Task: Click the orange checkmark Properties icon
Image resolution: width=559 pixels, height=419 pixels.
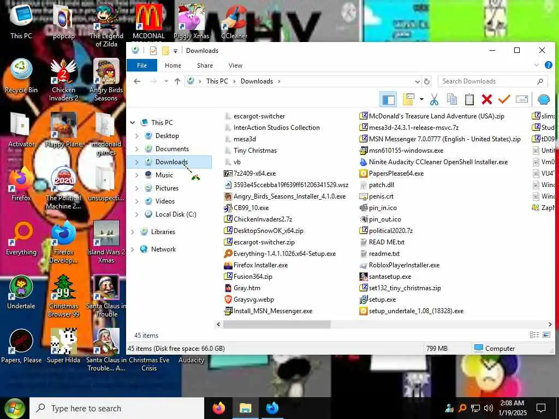Action: 504,99
